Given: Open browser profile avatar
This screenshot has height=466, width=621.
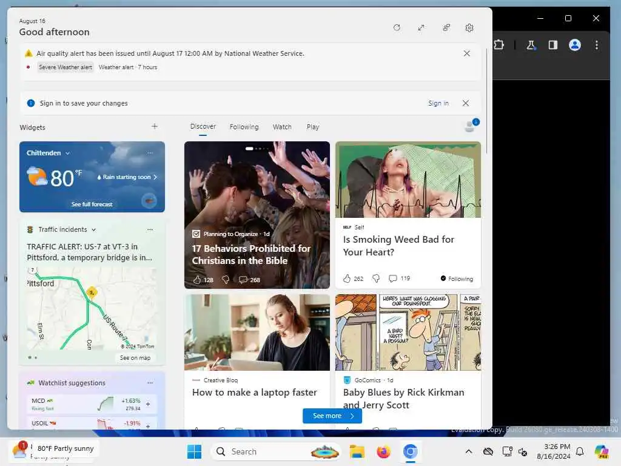Looking at the screenshot, I should point(575,45).
